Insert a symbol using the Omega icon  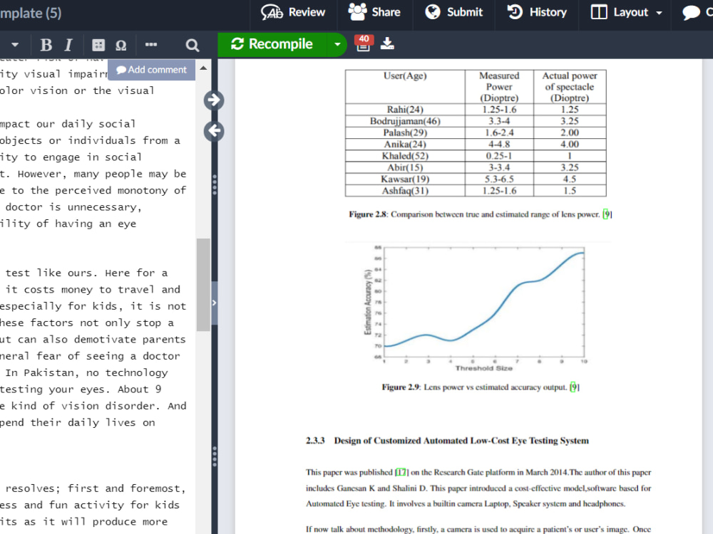coord(120,45)
